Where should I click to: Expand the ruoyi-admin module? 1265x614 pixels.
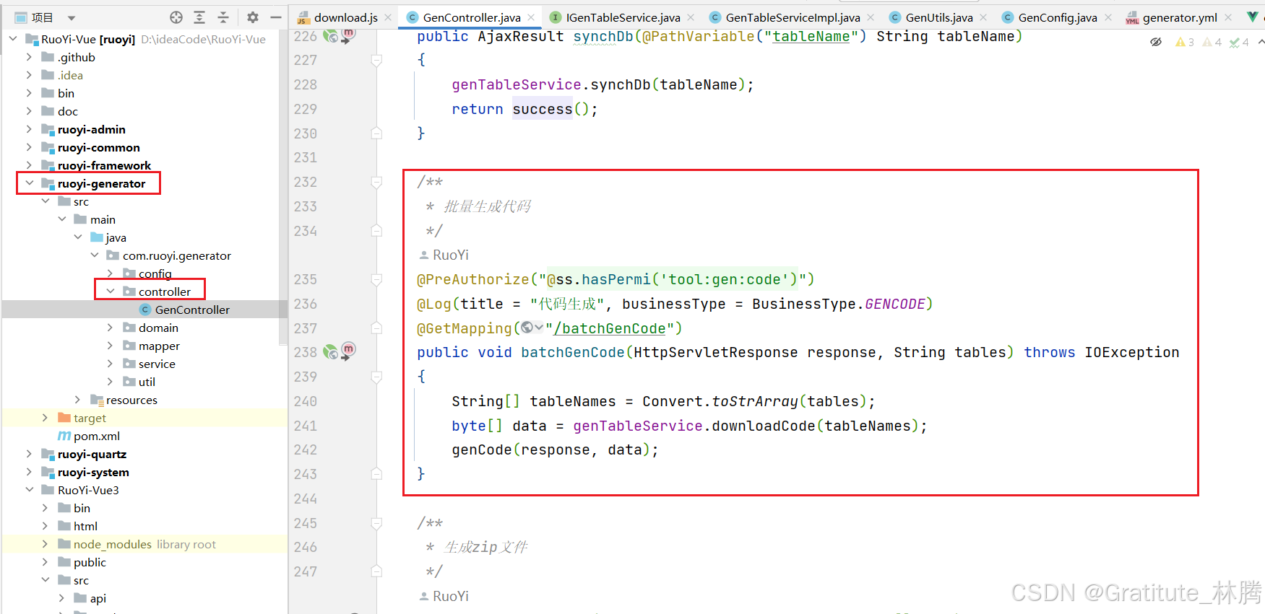(x=29, y=129)
